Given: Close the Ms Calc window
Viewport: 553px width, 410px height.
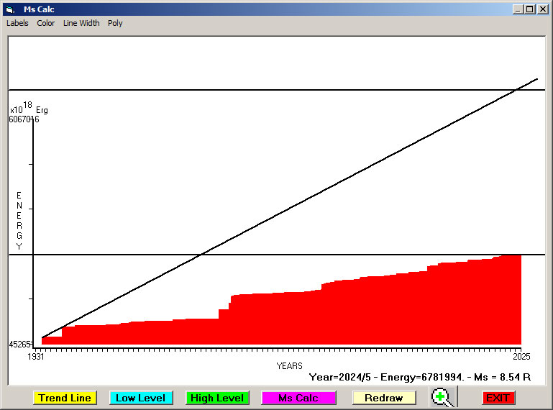Looking at the screenshot, I should 542,9.
